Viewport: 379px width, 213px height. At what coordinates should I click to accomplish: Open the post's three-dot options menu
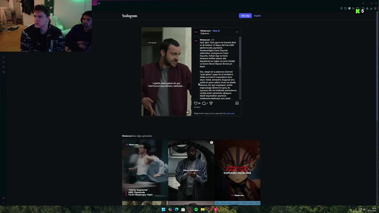237,32
